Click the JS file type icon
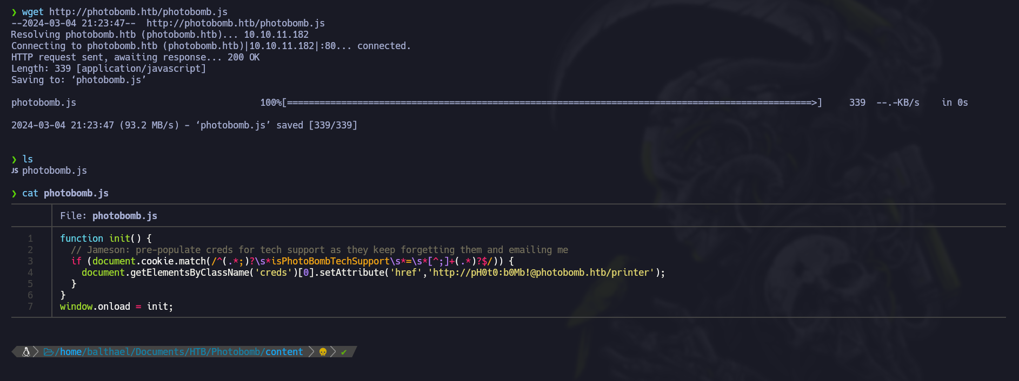This screenshot has height=381, width=1019. coord(15,171)
